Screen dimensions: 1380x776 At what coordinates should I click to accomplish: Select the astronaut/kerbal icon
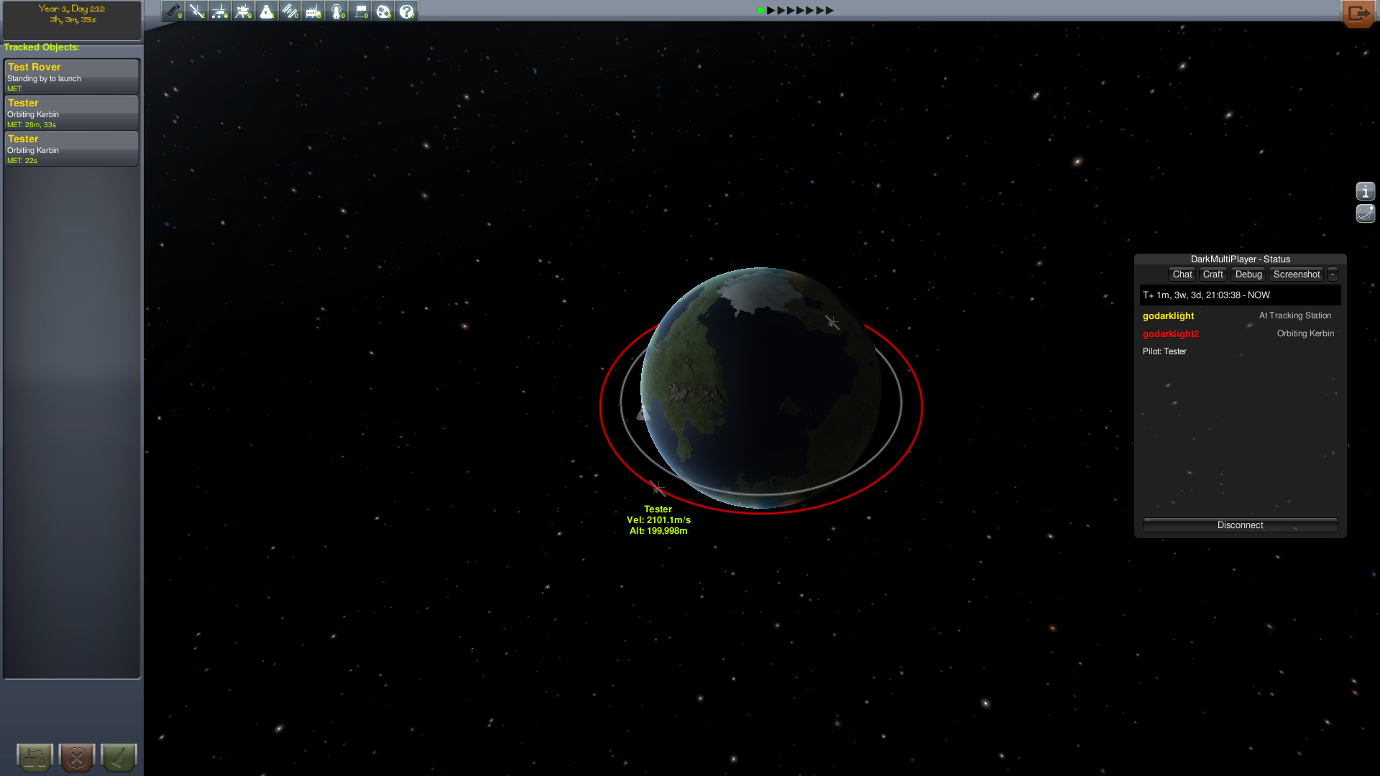coord(336,11)
